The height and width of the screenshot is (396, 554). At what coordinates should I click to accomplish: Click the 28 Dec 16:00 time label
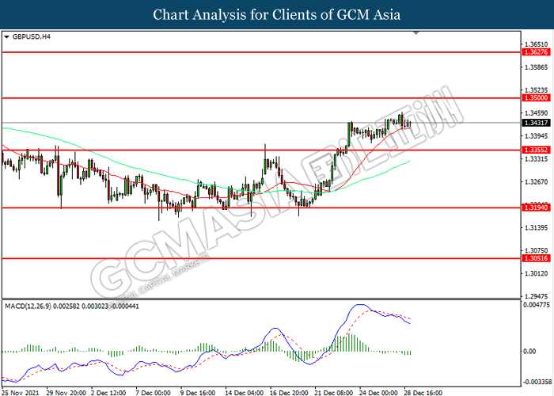[x=423, y=393]
